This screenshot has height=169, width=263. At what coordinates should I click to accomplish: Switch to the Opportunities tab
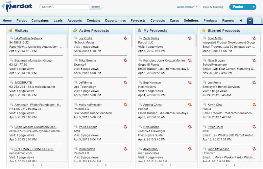(x=115, y=21)
